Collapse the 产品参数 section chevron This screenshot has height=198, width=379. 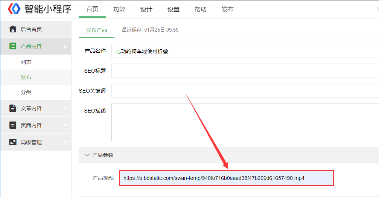pyautogui.click(x=87, y=155)
